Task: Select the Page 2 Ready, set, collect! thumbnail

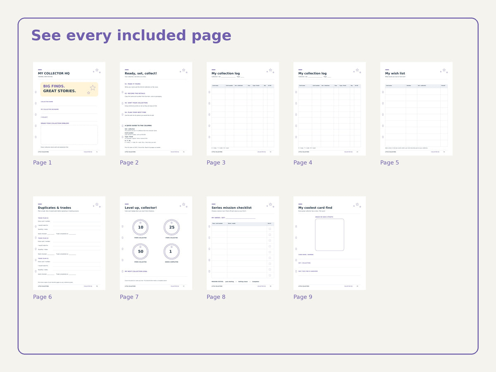Action: (156, 109)
